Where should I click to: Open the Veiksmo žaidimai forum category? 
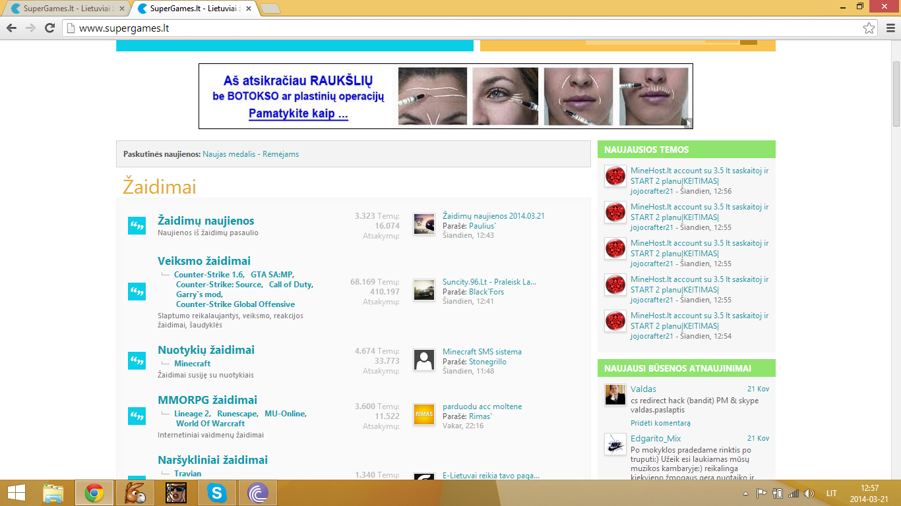point(204,261)
